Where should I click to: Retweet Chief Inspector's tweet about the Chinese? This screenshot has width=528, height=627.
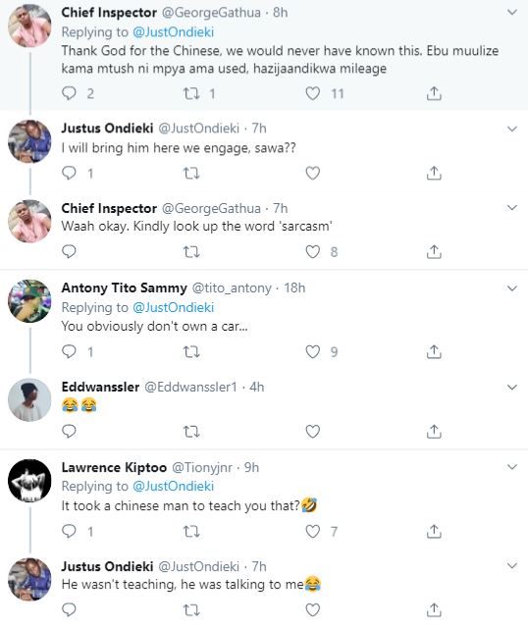tap(191, 93)
